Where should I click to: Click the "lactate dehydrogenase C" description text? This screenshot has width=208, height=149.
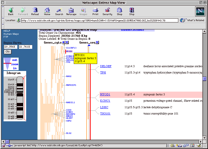coord(158,107)
